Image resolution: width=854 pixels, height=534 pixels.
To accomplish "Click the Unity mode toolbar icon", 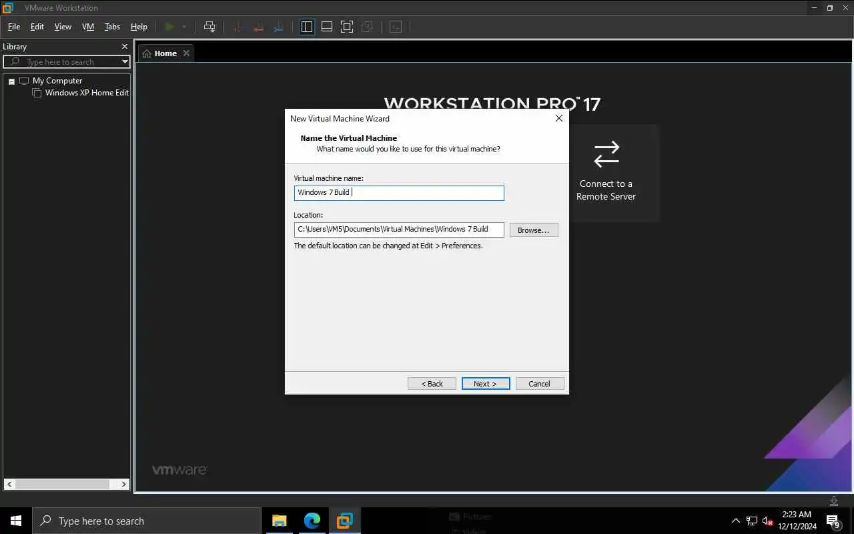I will point(367,27).
